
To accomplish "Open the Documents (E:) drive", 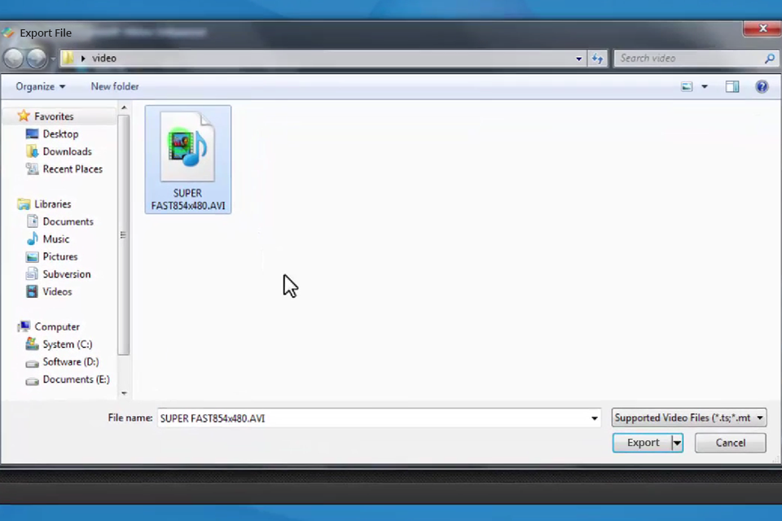I will click(76, 379).
